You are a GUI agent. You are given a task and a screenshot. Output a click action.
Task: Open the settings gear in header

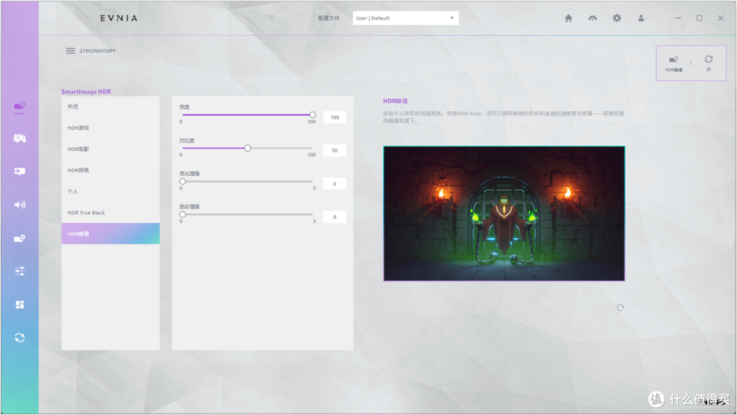(x=617, y=18)
